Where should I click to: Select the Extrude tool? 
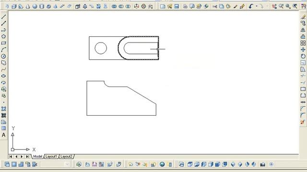click(x=78, y=6)
